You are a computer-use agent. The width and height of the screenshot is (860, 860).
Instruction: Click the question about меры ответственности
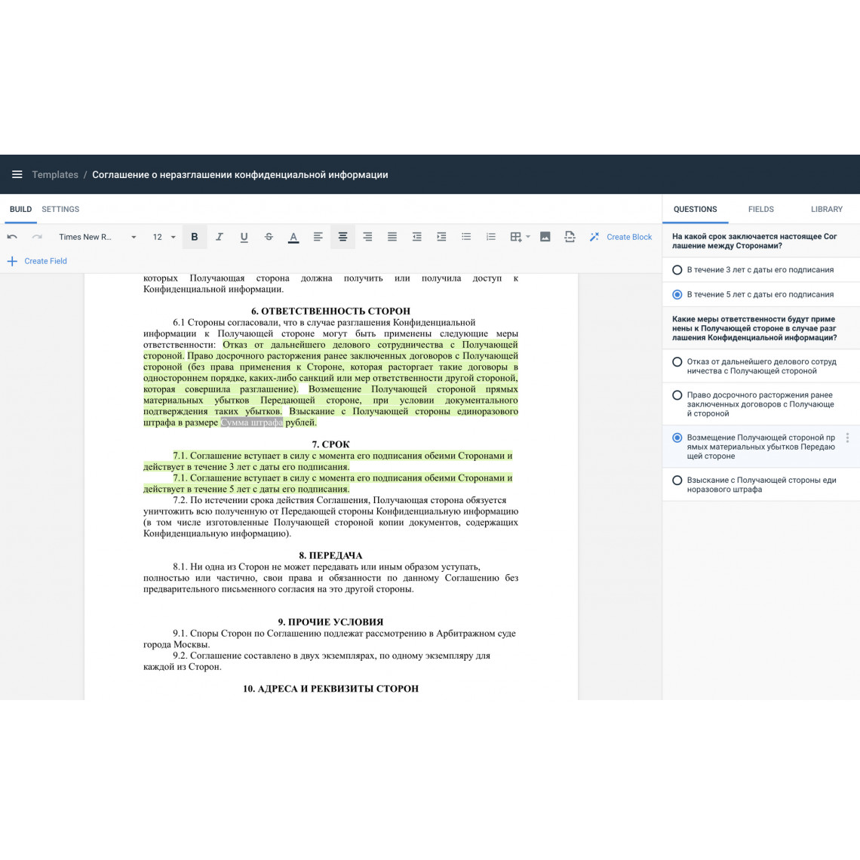[754, 328]
